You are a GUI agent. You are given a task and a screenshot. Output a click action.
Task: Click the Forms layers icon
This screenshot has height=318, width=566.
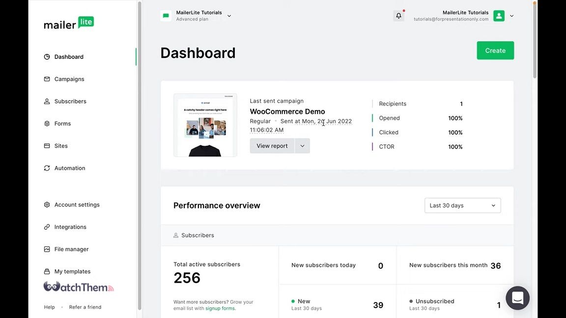click(47, 123)
